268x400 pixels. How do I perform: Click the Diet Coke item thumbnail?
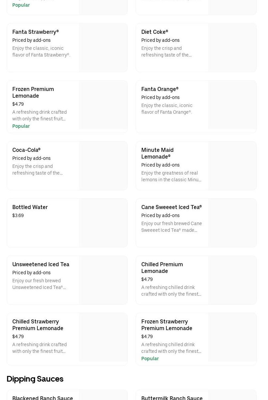click(x=232, y=48)
